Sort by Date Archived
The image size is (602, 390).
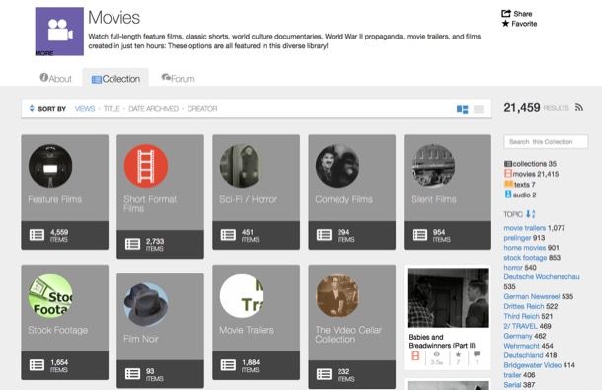tap(154, 109)
